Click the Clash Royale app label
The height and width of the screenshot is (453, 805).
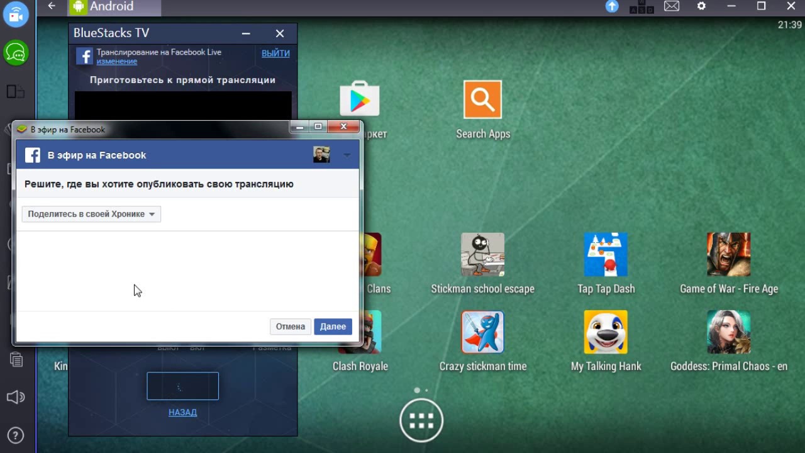[360, 366]
